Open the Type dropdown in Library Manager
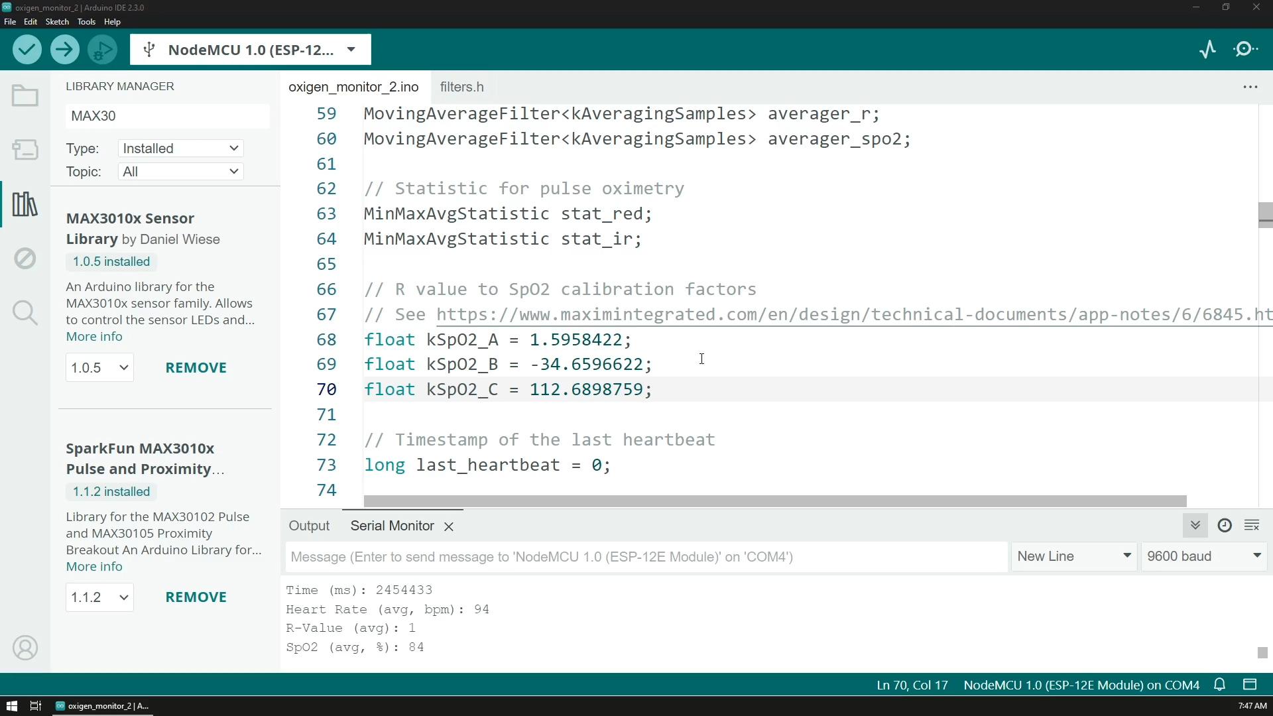Screen dimensions: 1273x716 (x=178, y=148)
